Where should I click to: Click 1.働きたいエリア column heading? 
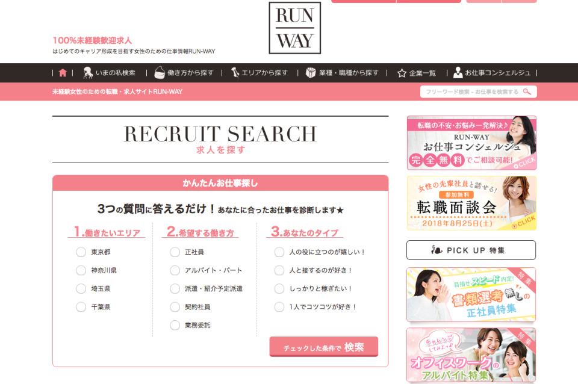[107, 232]
